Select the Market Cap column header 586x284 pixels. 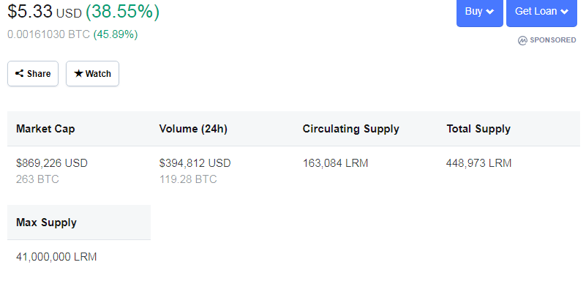(45, 129)
